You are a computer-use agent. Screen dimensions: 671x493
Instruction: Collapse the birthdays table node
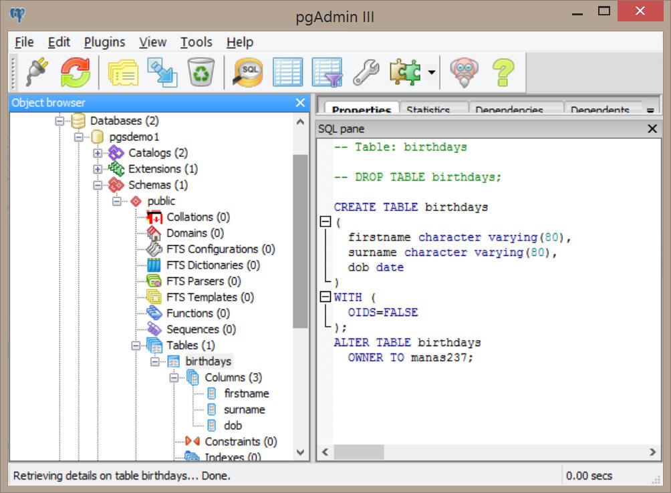click(x=155, y=361)
